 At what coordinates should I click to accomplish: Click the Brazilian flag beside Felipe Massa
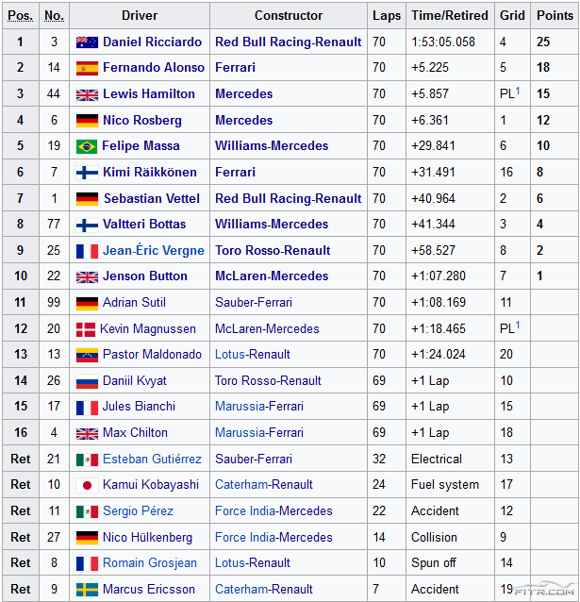pos(87,146)
